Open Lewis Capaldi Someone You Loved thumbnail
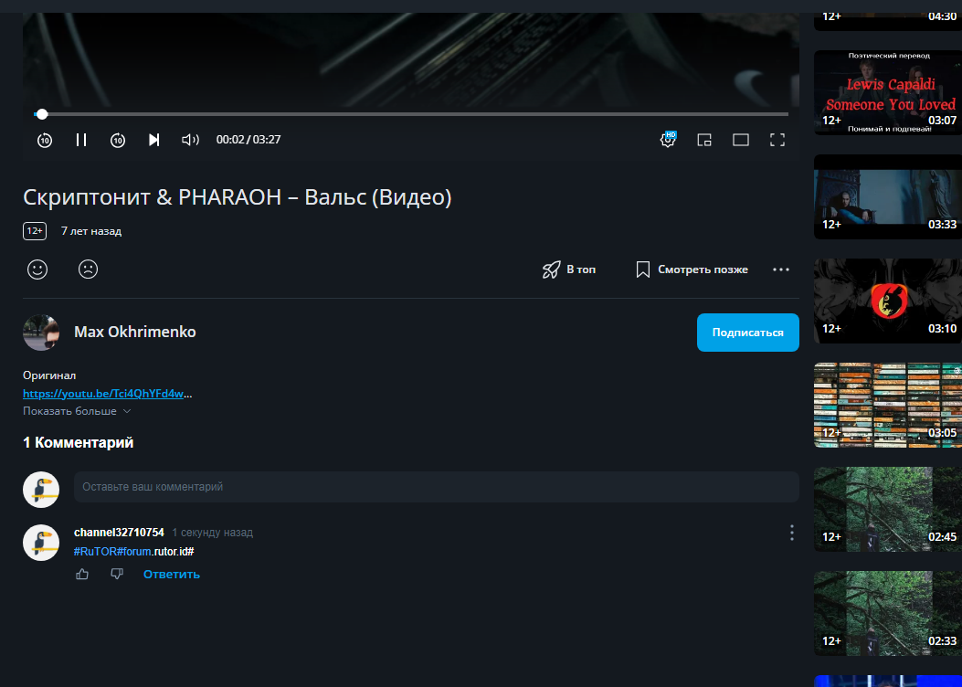This screenshot has width=962, height=687. point(888,92)
